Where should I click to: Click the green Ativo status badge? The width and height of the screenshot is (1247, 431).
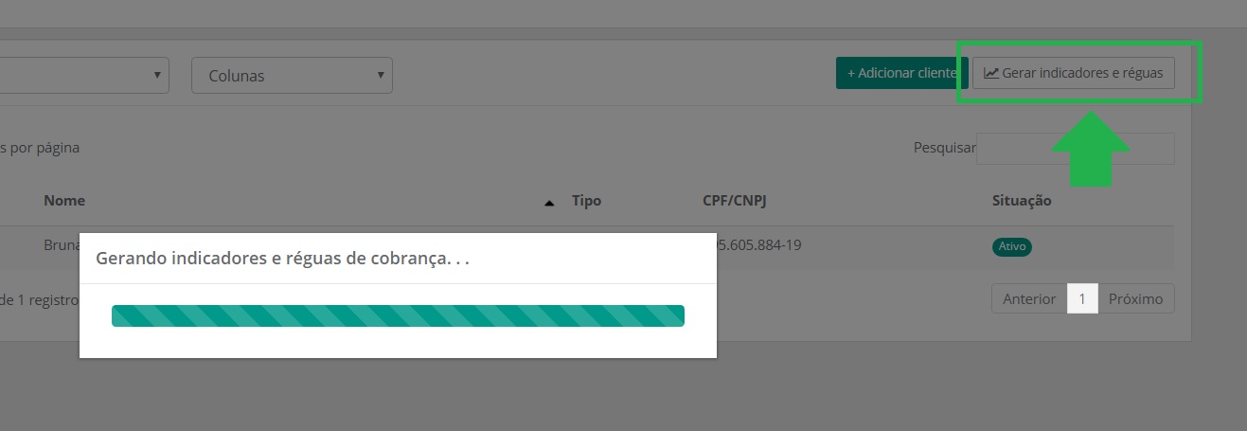(1011, 246)
